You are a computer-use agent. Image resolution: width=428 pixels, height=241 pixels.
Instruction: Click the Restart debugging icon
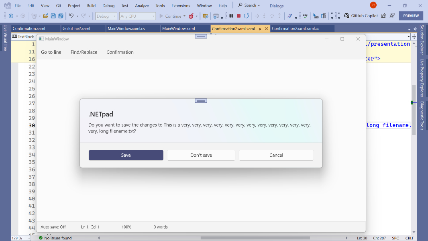[246, 16]
